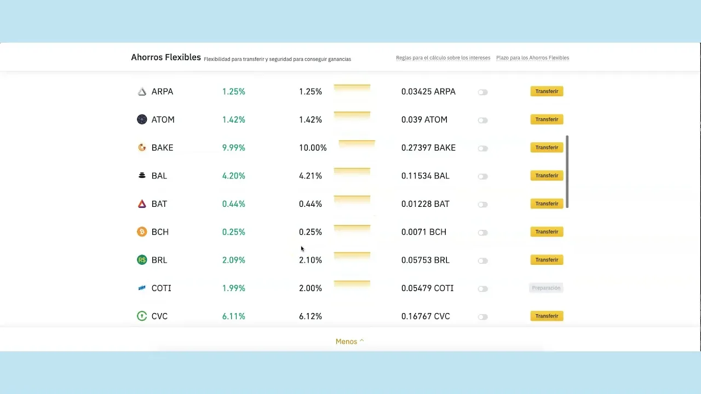Collapse the list with Menos
Screen dimensions: 701x394
[x=349, y=341]
